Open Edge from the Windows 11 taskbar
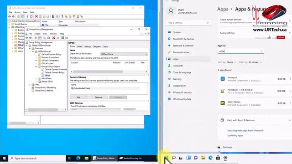292x164 pixels. (210, 158)
